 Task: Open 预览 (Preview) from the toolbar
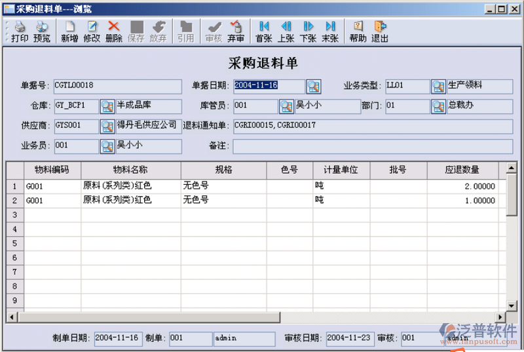pos(42,28)
